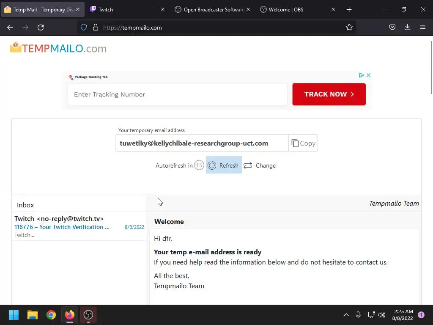
Task: Open OBS Studio from the taskbar
Action: [88, 315]
